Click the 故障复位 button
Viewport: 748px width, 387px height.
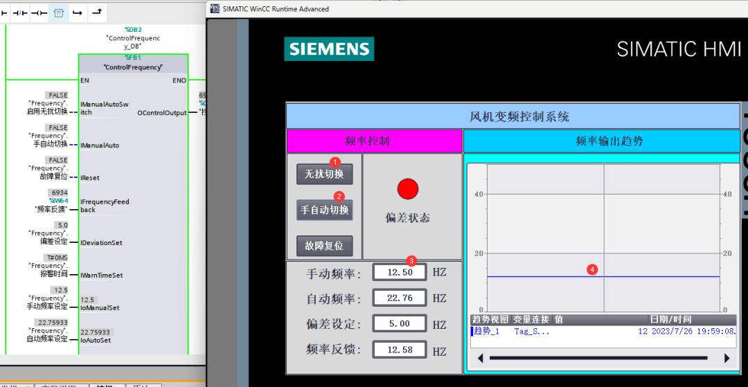(x=324, y=246)
